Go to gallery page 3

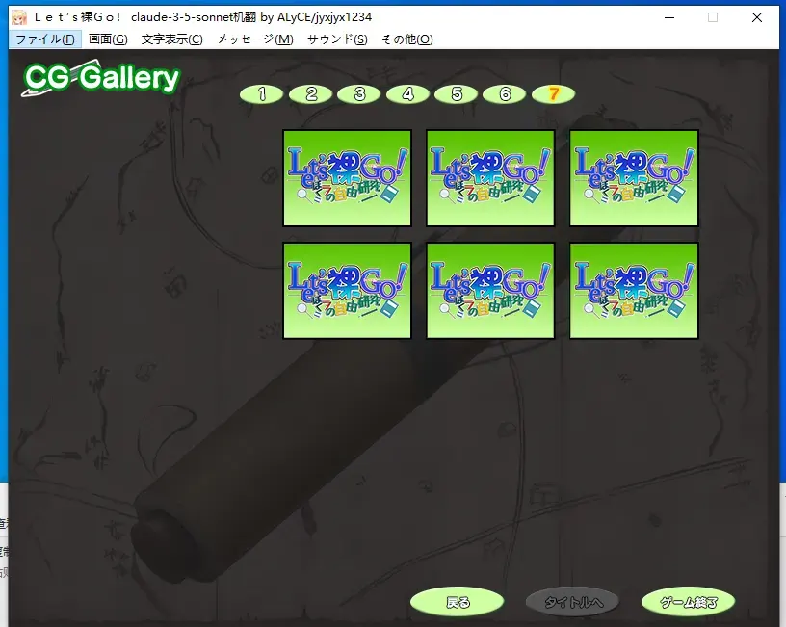pos(359,94)
